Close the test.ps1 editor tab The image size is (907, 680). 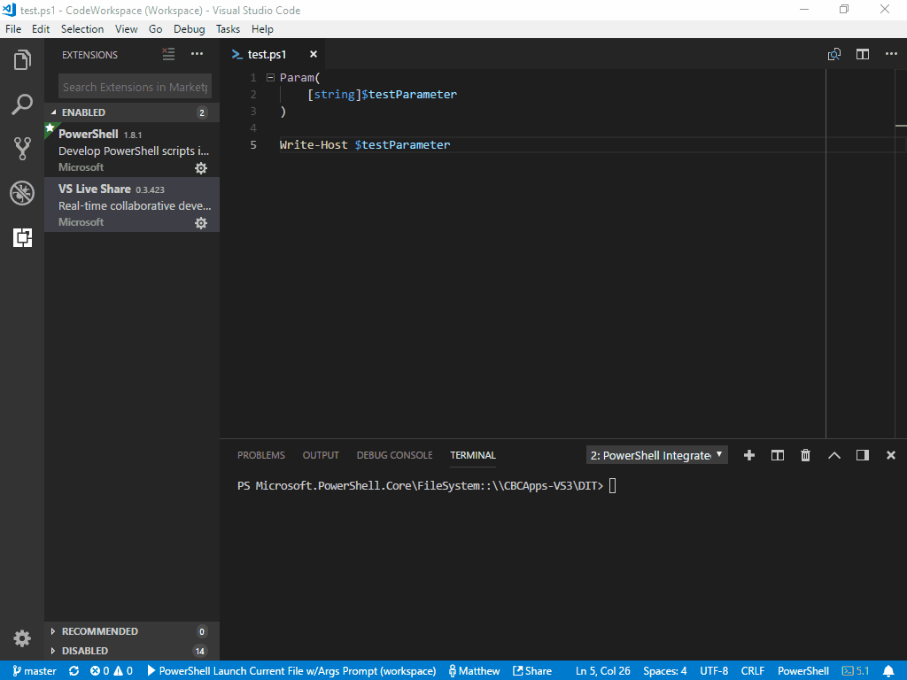click(x=314, y=54)
